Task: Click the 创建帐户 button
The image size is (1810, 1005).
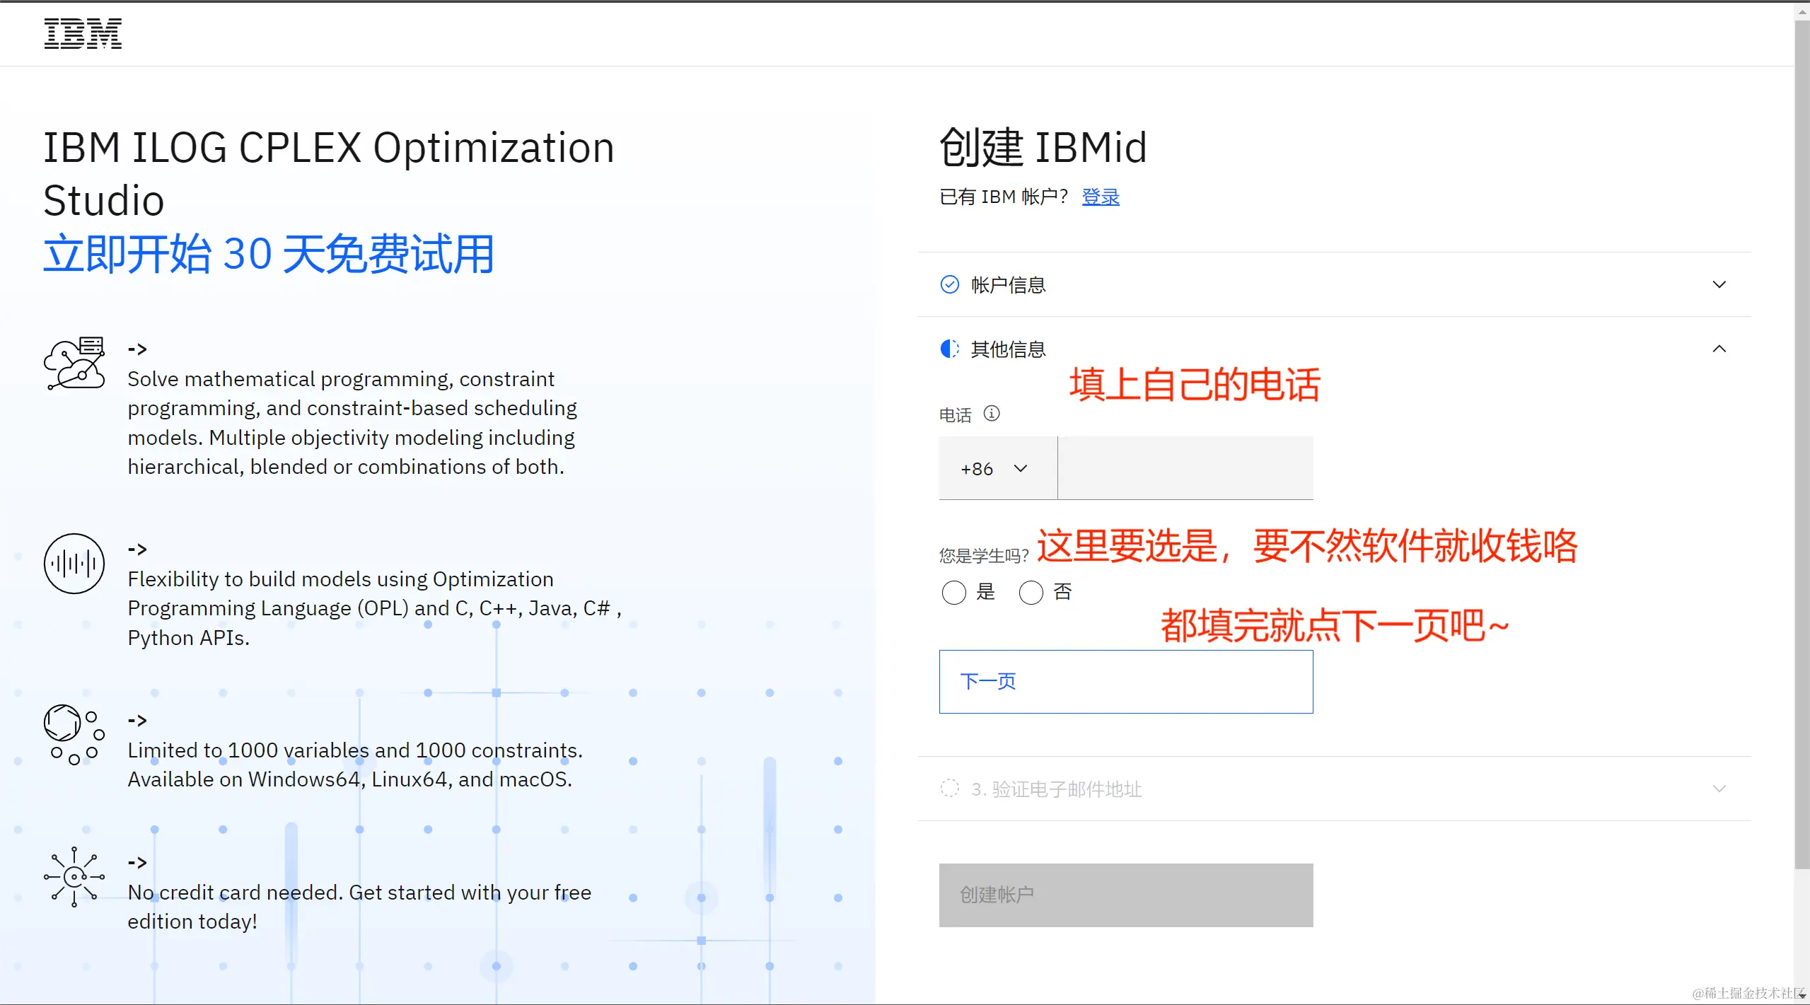Action: point(1125,895)
